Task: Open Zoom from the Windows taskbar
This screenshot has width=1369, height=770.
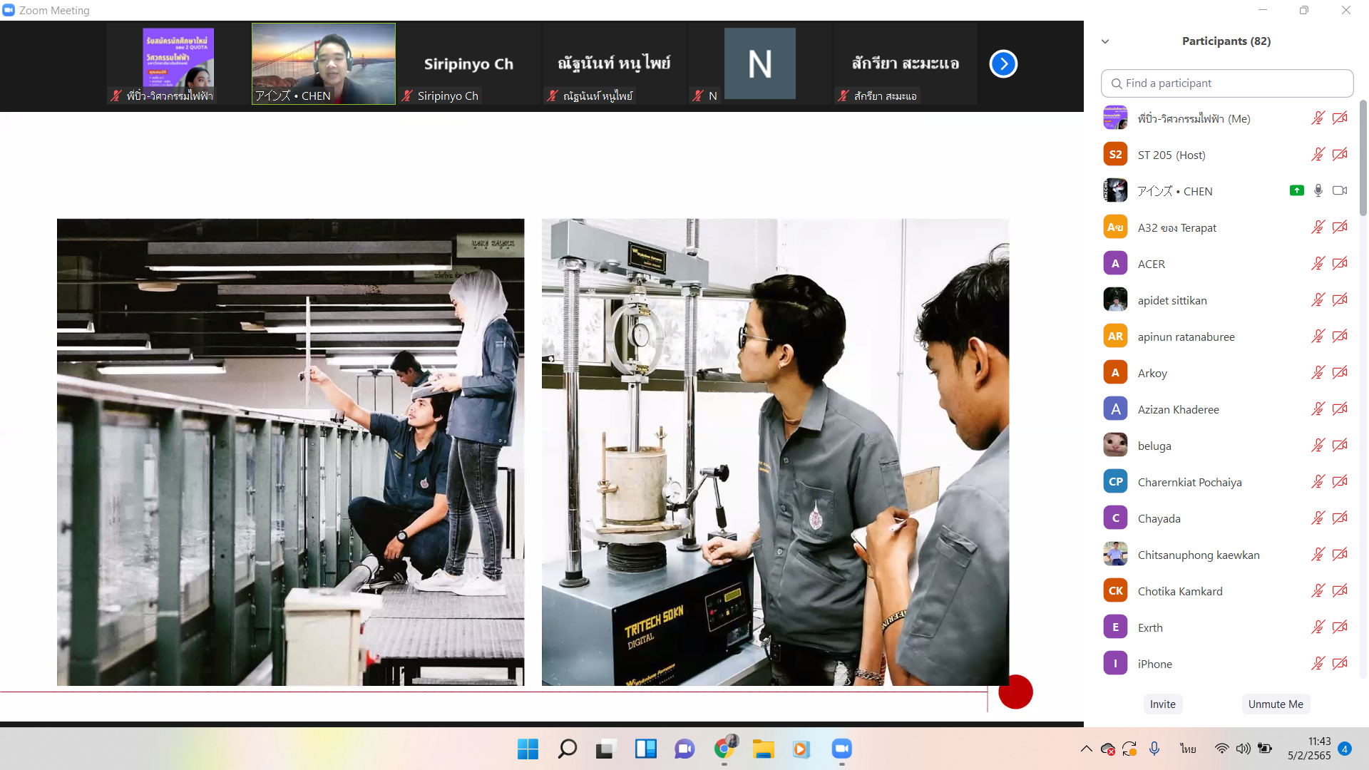Action: (x=841, y=749)
